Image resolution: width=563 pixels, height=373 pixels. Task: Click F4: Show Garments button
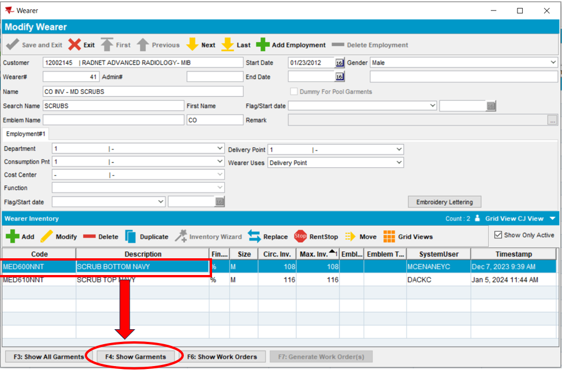point(135,357)
